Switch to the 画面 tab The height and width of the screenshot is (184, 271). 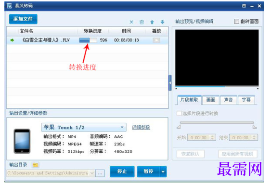(x=211, y=100)
